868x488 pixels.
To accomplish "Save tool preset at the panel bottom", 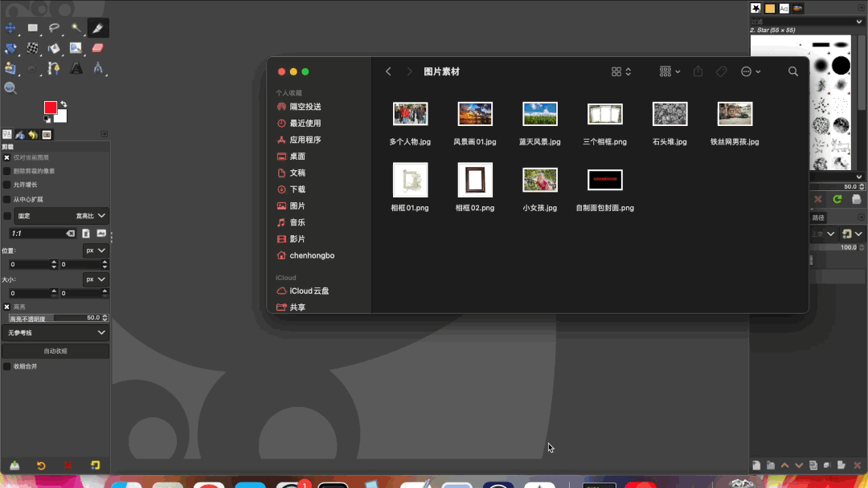I will click(x=15, y=466).
